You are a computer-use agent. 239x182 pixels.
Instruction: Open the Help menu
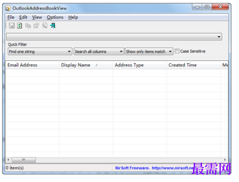(x=73, y=17)
